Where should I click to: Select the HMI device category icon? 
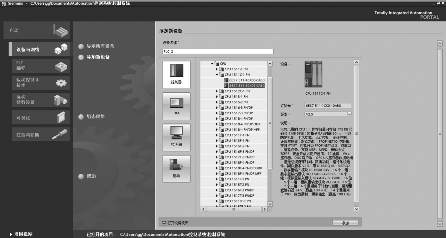coord(176,106)
